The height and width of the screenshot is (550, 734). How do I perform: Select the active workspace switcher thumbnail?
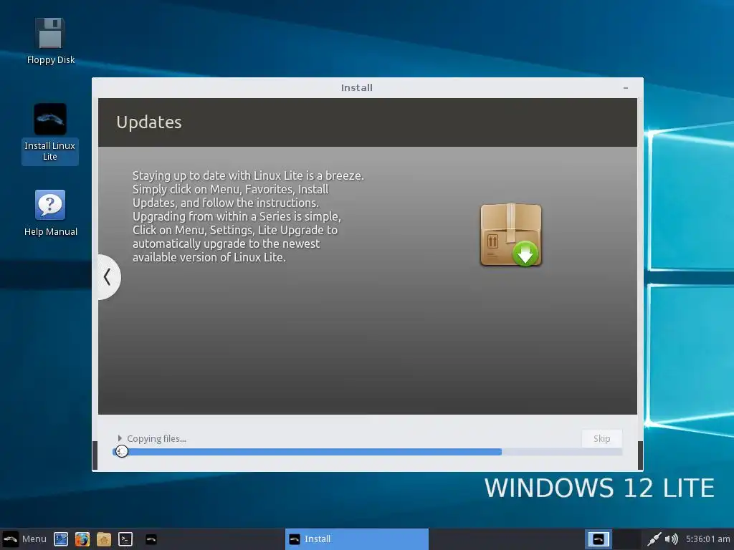[599, 539]
